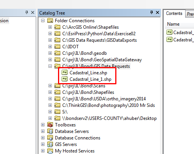
Task: Expand the Database Connections node
Action: click(x=43, y=138)
